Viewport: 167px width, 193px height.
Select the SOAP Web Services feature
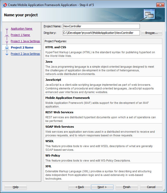pyautogui.click(x=103, y=131)
